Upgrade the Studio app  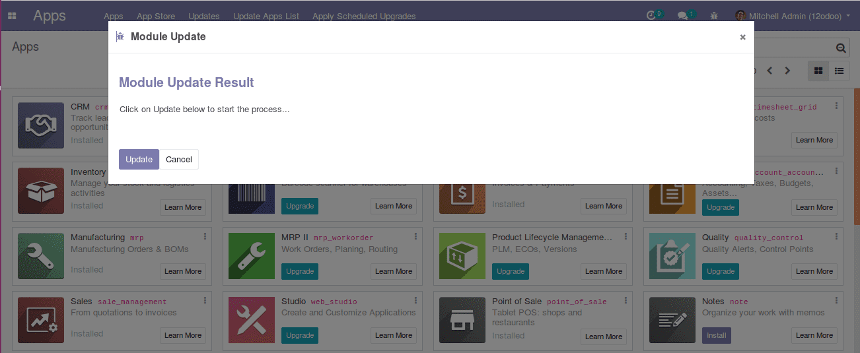click(300, 335)
